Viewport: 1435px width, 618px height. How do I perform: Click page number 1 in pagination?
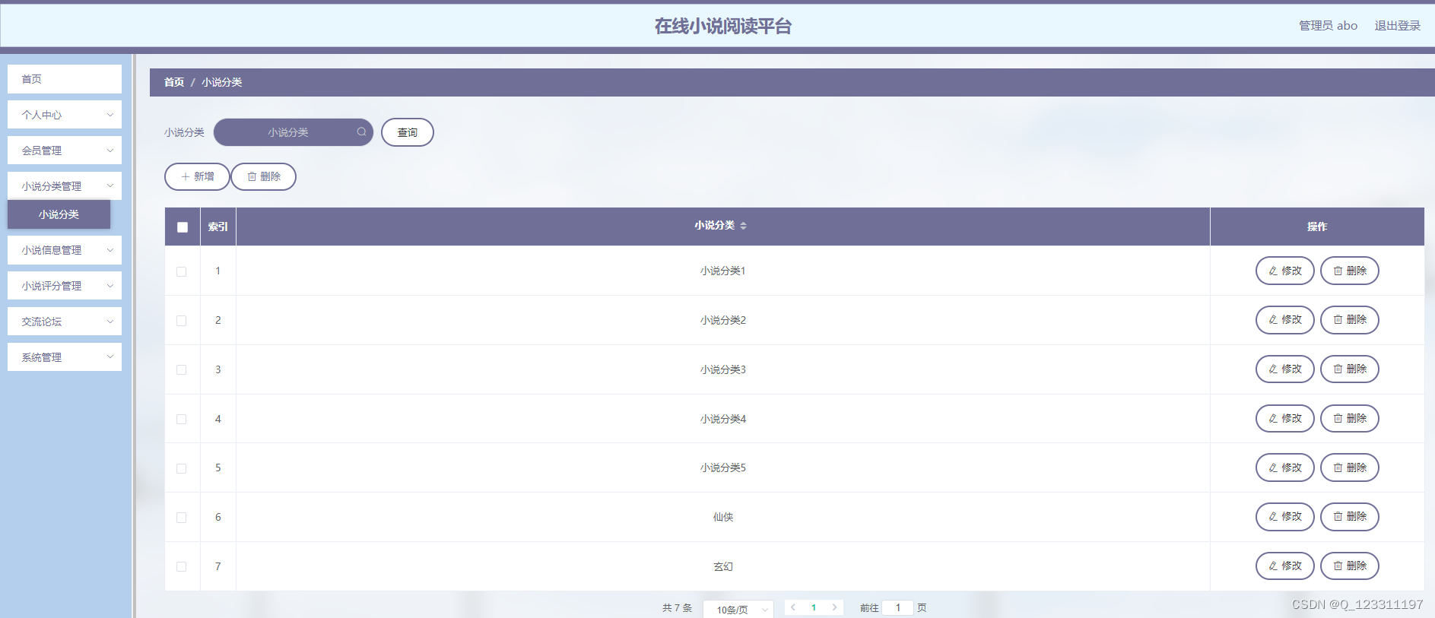tap(814, 607)
